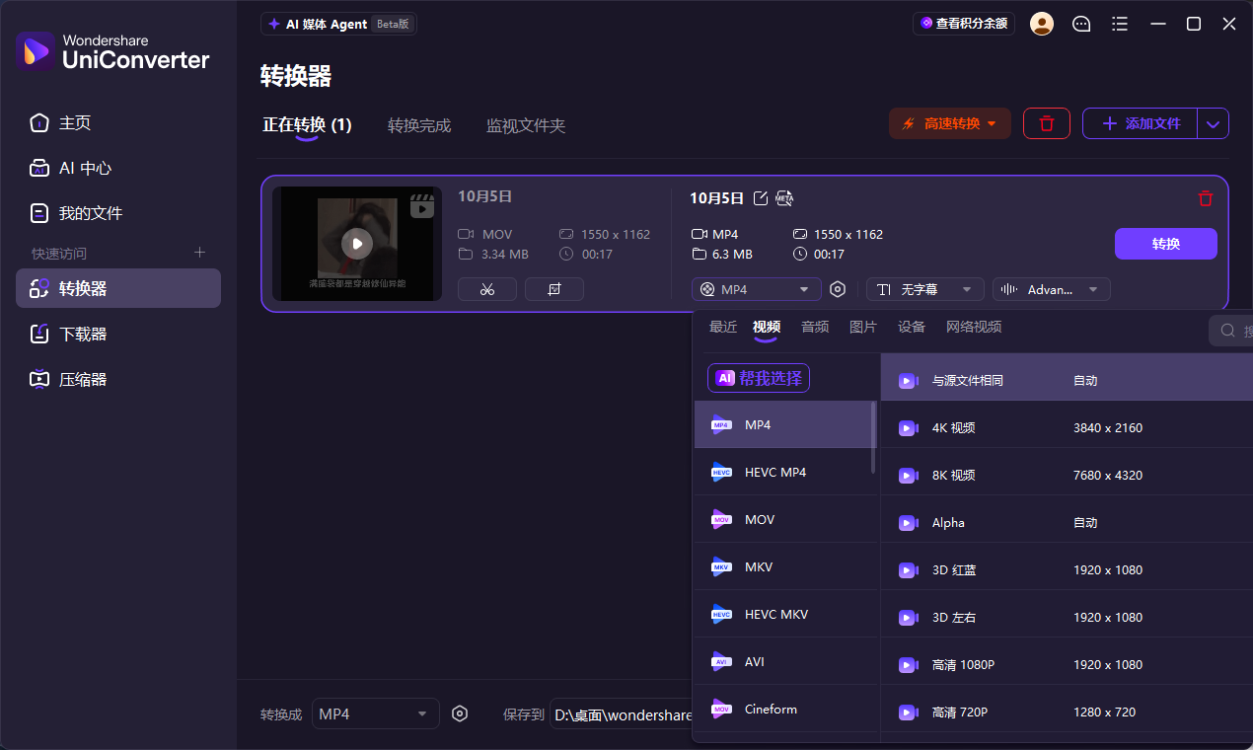1253x750 pixels.
Task: Switch to 视频 format tab
Action: 767,327
